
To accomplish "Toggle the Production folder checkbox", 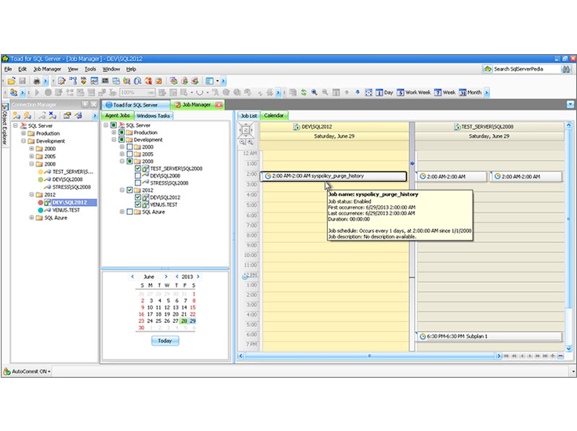I will [x=122, y=132].
